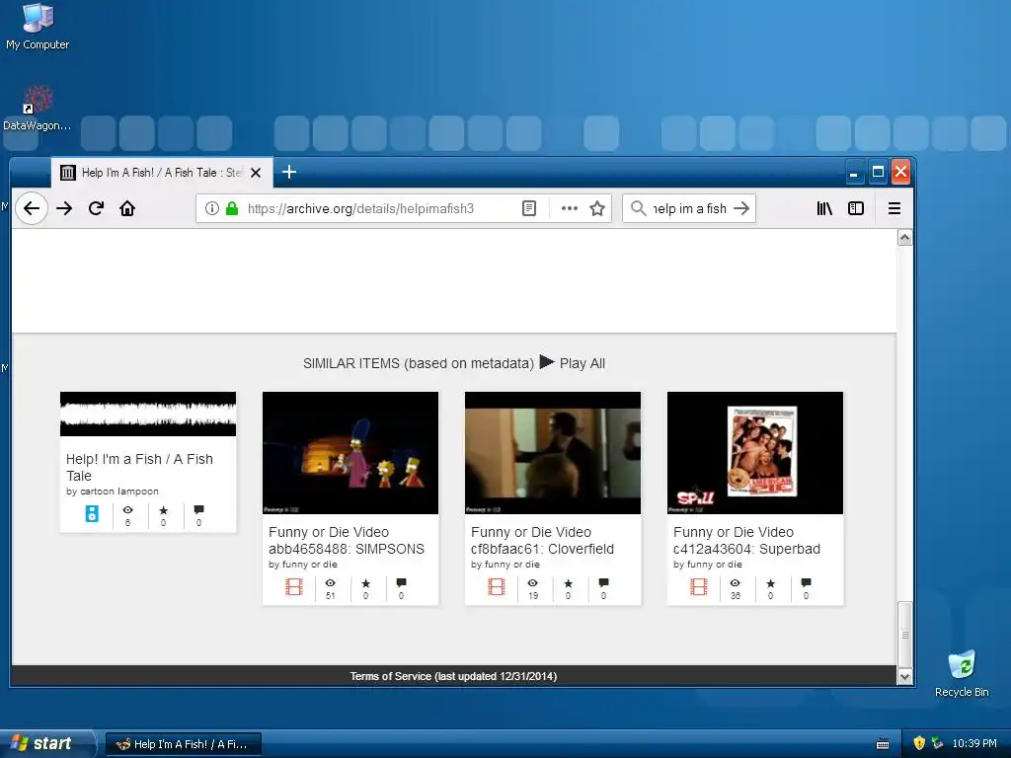Viewport: 1011px width, 758px height.
Task: Show site information icon in address bar
Action: tap(211, 208)
